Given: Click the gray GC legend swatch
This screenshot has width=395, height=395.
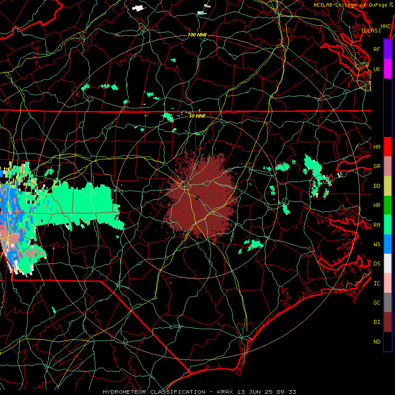Looking at the screenshot, I should coord(388,302).
